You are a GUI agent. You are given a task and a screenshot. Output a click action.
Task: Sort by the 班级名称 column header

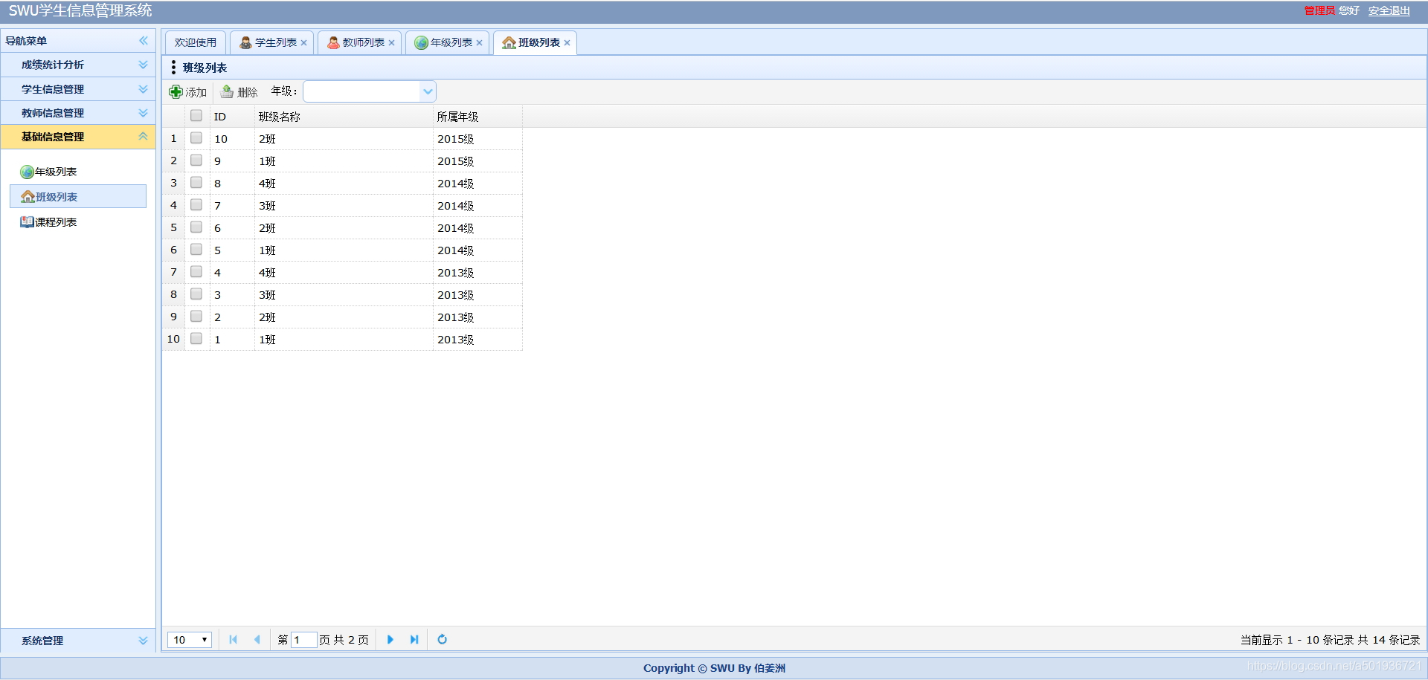344,117
